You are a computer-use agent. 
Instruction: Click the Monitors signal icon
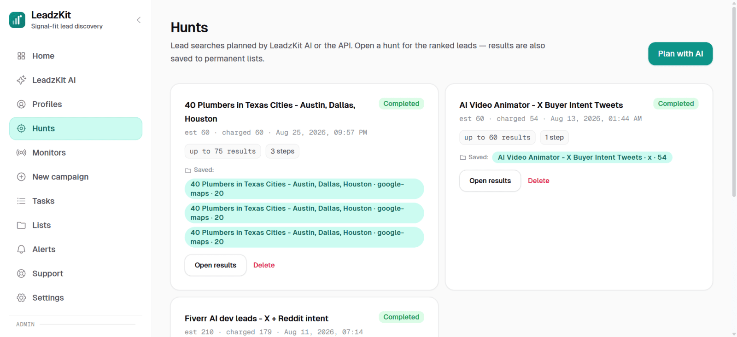click(x=21, y=152)
